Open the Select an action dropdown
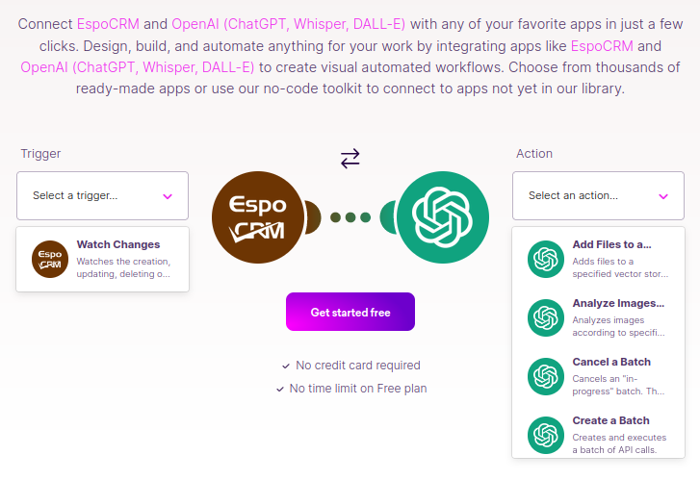 coord(598,196)
